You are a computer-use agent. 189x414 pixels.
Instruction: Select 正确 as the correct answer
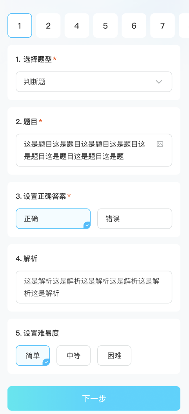53,219
